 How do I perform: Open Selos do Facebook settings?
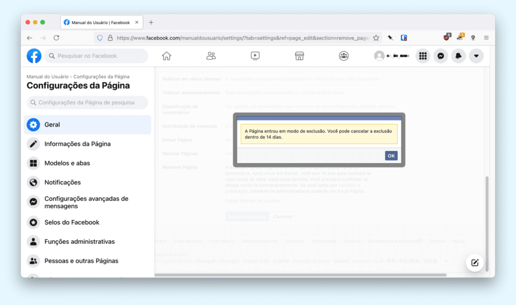87,222
